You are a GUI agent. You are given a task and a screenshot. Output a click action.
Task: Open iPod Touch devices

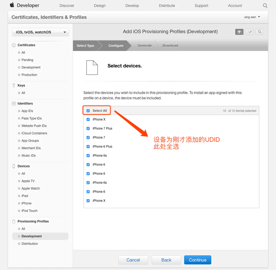click(29, 211)
